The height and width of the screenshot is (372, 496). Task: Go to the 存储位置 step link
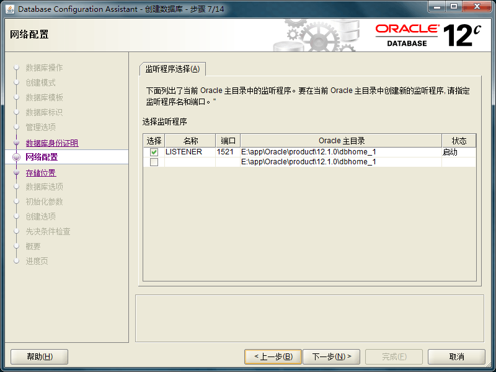pos(41,173)
